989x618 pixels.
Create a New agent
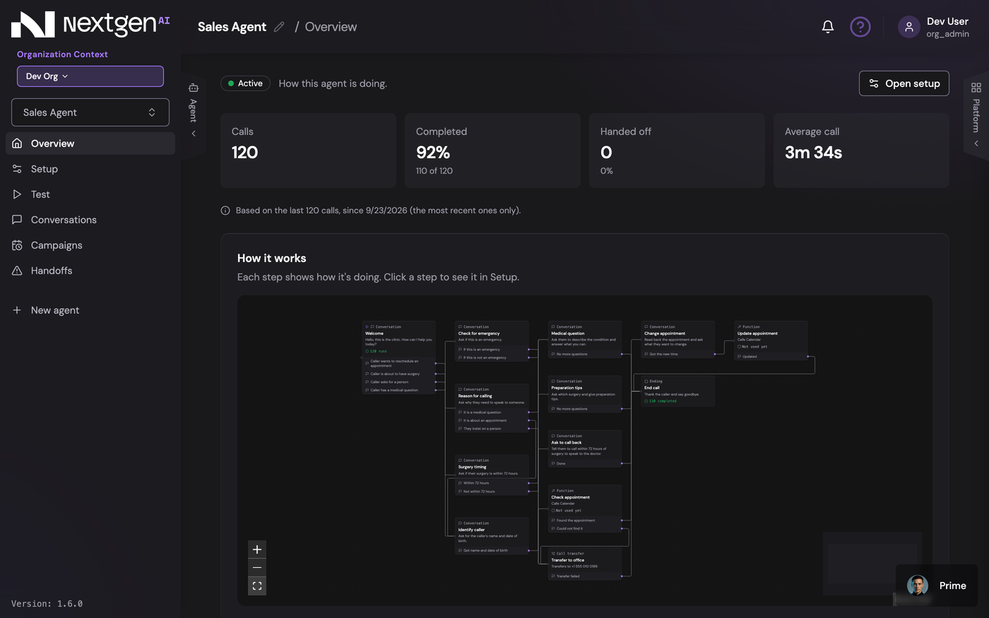(90, 310)
